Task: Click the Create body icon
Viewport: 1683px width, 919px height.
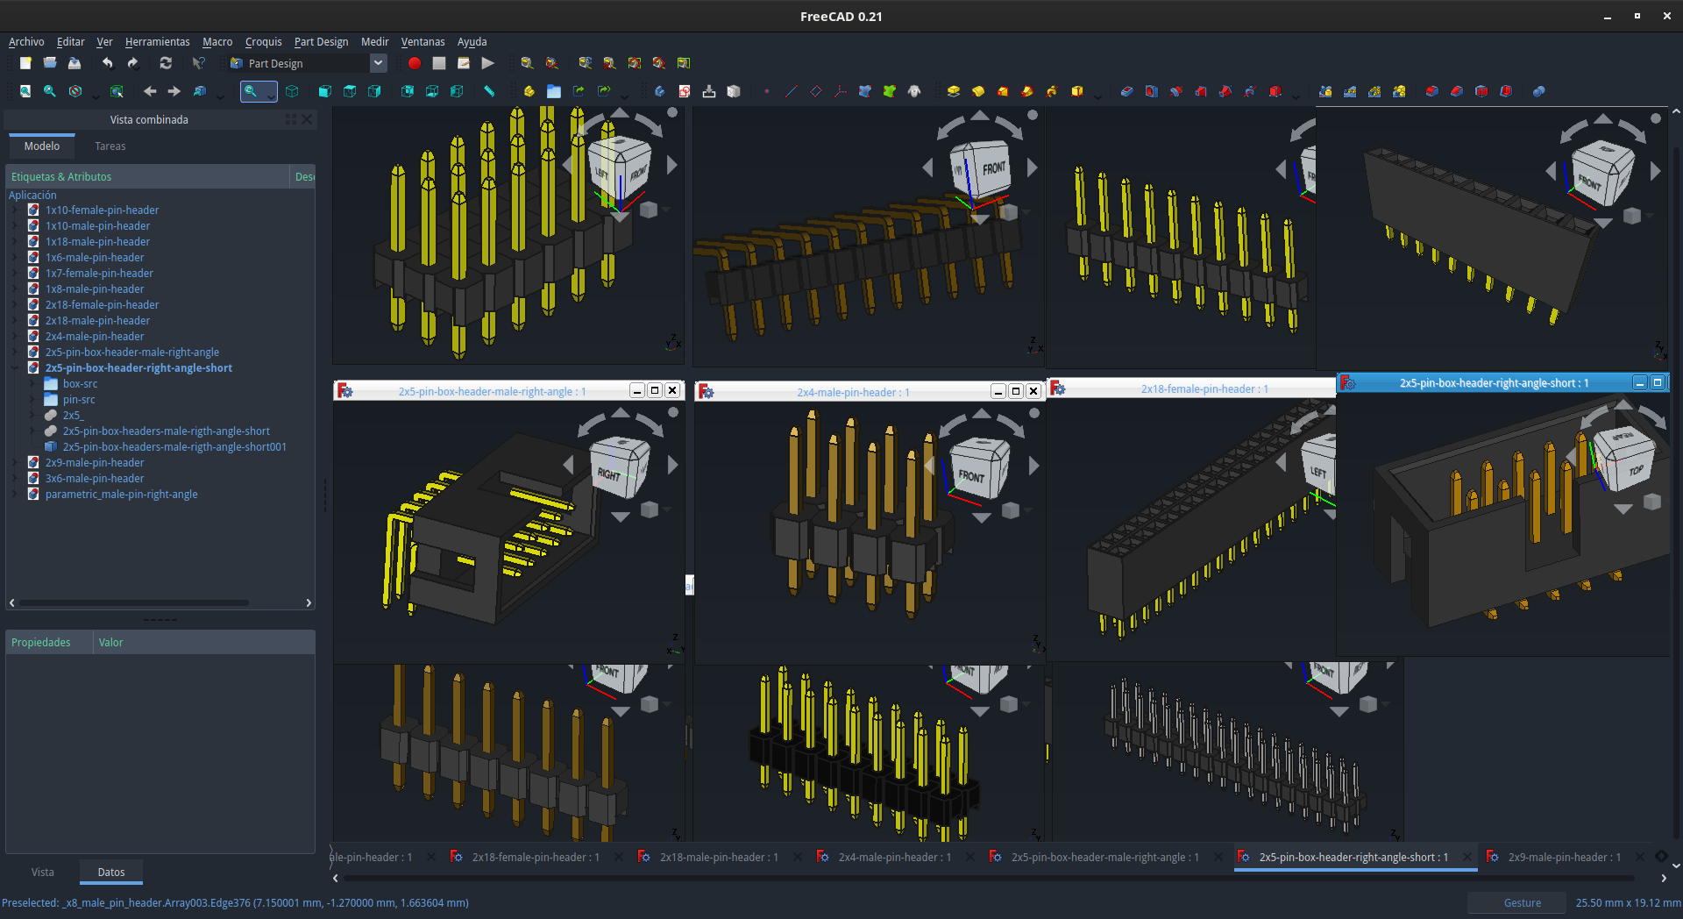Action: coord(660,91)
